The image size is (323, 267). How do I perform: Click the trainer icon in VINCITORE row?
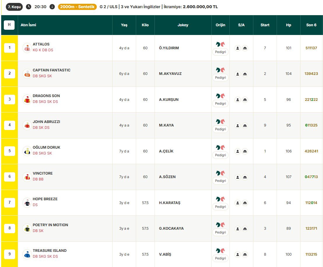point(245,177)
